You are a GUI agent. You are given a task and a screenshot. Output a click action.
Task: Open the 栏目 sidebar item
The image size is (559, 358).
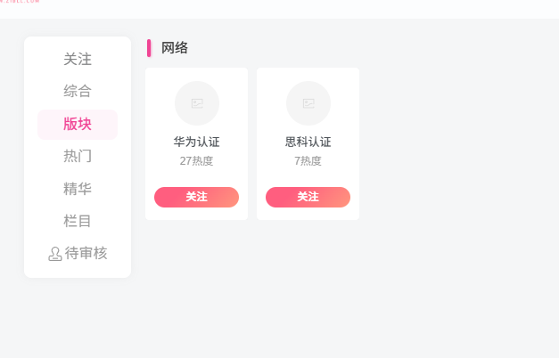tap(78, 221)
